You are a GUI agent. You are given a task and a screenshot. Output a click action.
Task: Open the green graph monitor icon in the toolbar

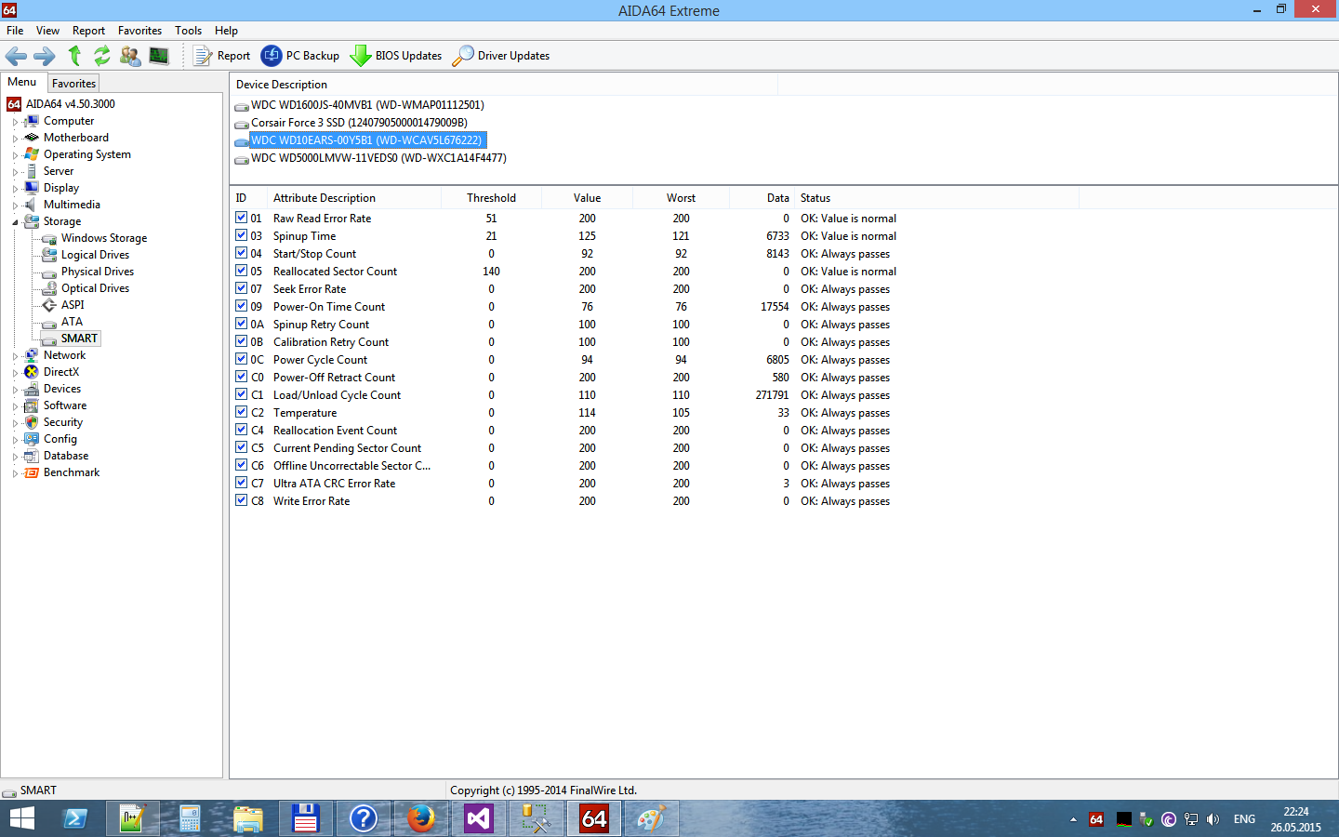tap(159, 56)
